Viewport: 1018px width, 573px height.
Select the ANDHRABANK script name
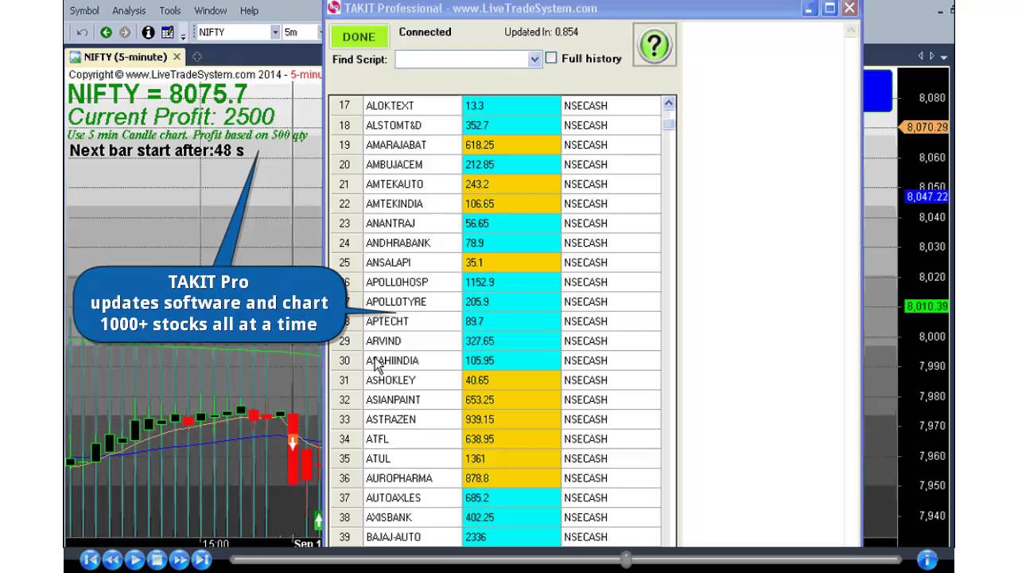[398, 243]
